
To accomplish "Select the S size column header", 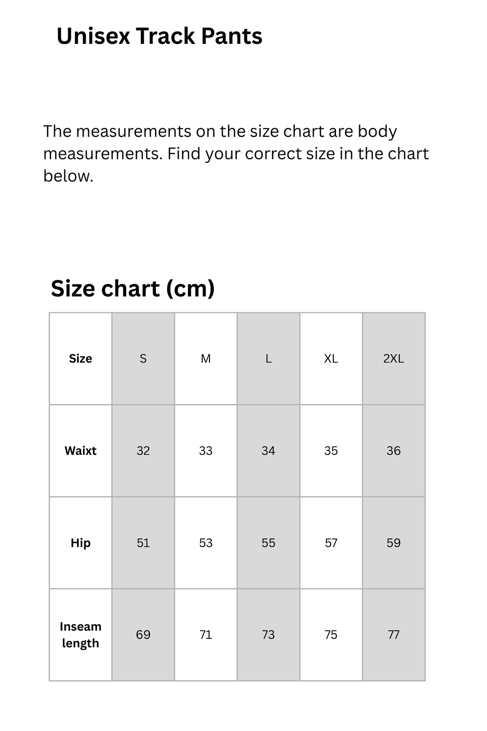I will (143, 359).
